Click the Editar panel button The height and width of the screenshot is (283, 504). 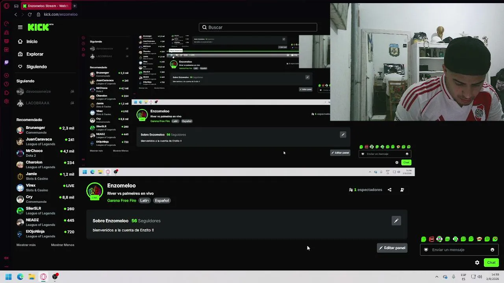coord(392,248)
